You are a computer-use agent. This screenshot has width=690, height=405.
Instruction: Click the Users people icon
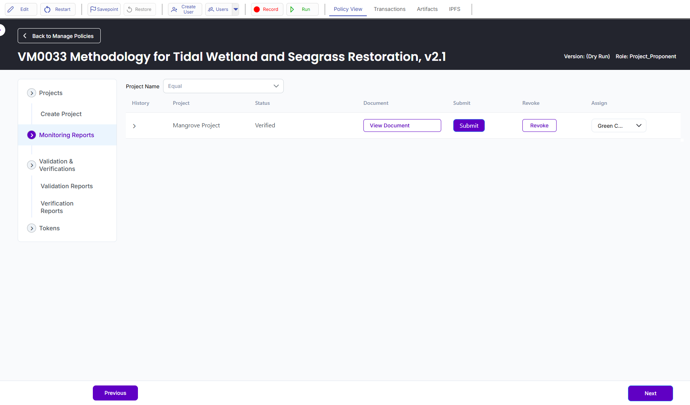pyautogui.click(x=211, y=9)
